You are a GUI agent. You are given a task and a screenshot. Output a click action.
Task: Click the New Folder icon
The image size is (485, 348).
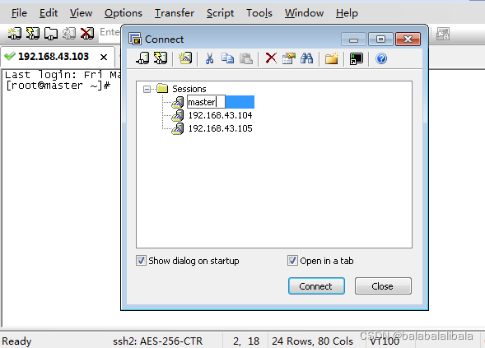click(x=331, y=58)
